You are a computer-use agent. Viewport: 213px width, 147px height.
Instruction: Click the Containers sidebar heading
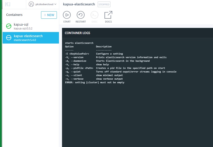[x=14, y=15]
